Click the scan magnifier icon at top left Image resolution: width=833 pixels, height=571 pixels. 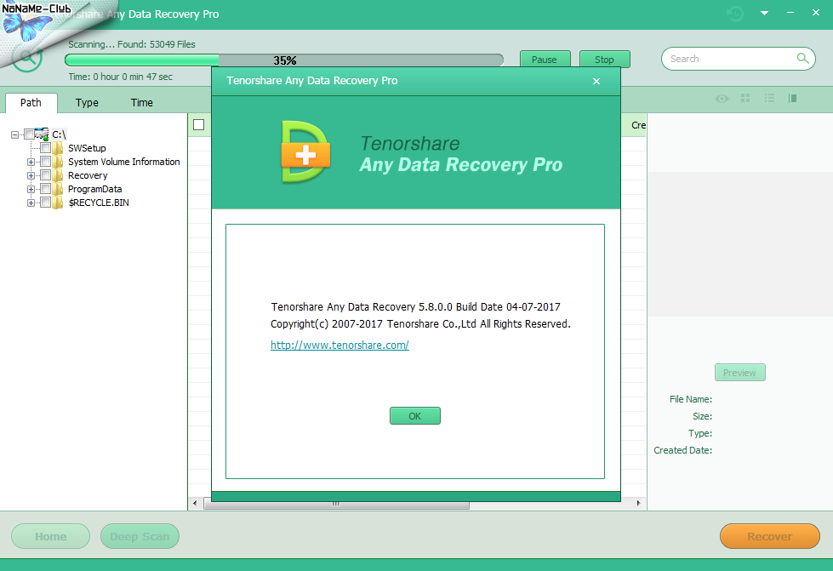point(27,58)
